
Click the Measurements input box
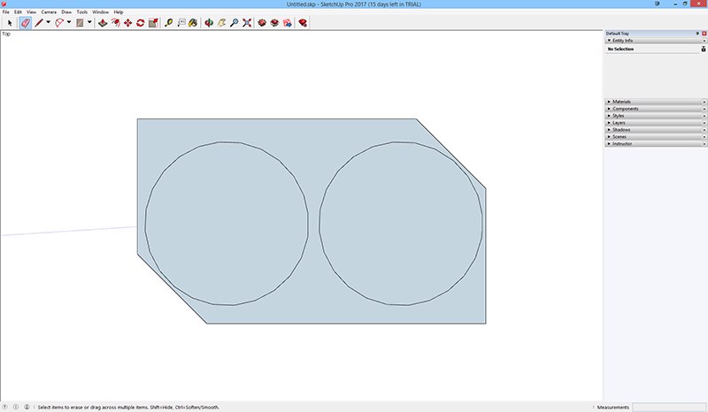click(668, 408)
